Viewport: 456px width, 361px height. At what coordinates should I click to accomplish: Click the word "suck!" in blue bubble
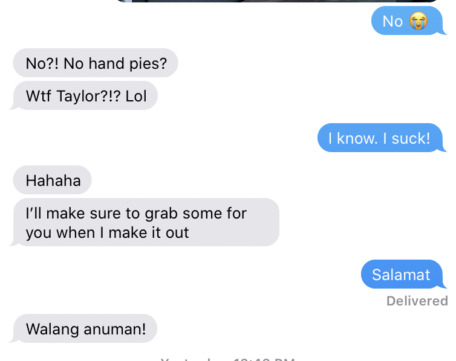coord(411,138)
